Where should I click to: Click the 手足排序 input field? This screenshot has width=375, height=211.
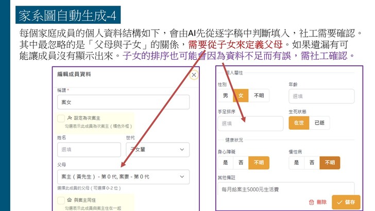(x=250, y=124)
